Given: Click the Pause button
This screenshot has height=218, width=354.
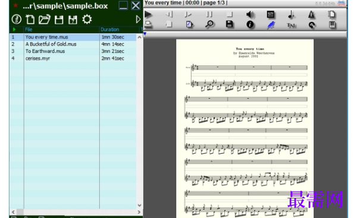Looking at the screenshot, I should [209, 15].
